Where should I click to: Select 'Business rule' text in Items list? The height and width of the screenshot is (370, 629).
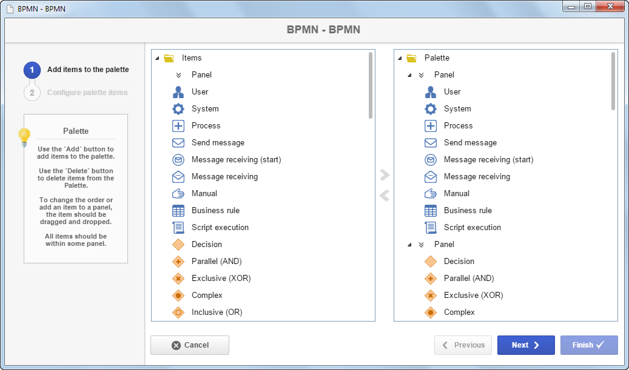click(x=215, y=210)
